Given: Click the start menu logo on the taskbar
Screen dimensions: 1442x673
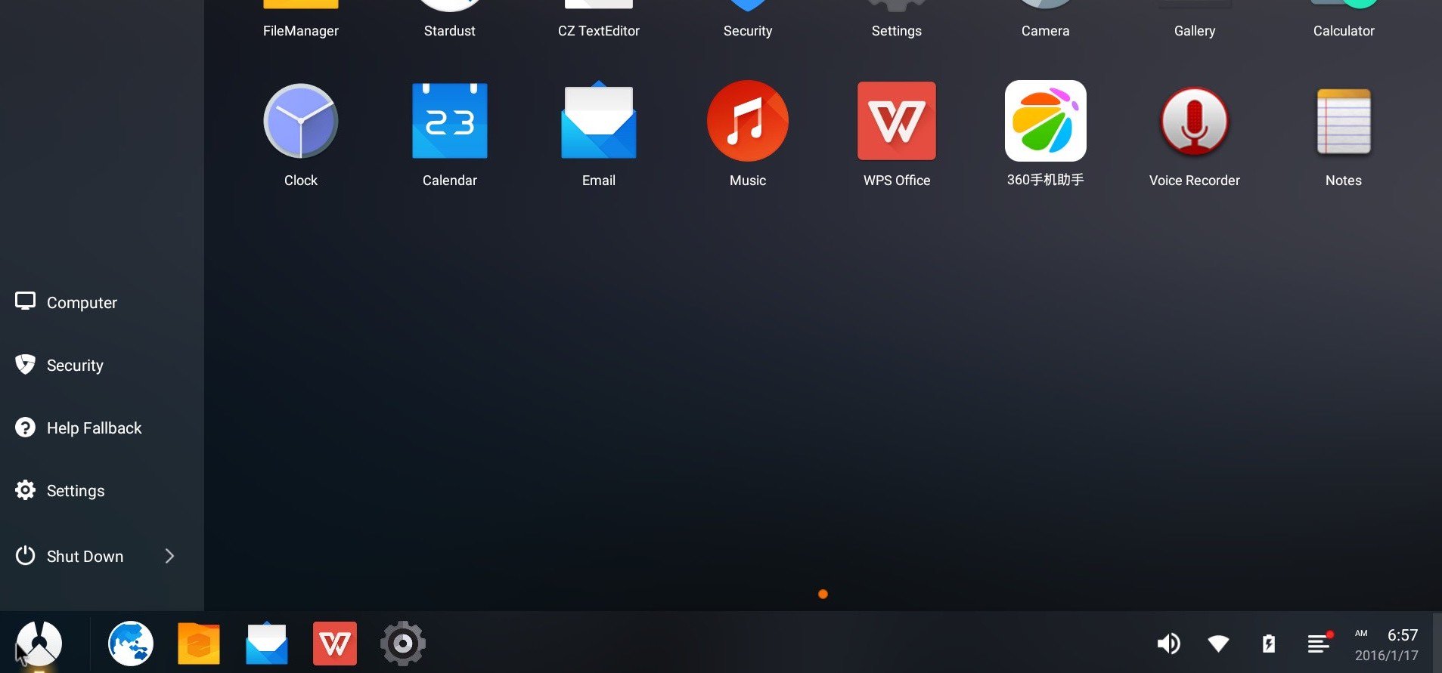Looking at the screenshot, I should tap(39, 644).
